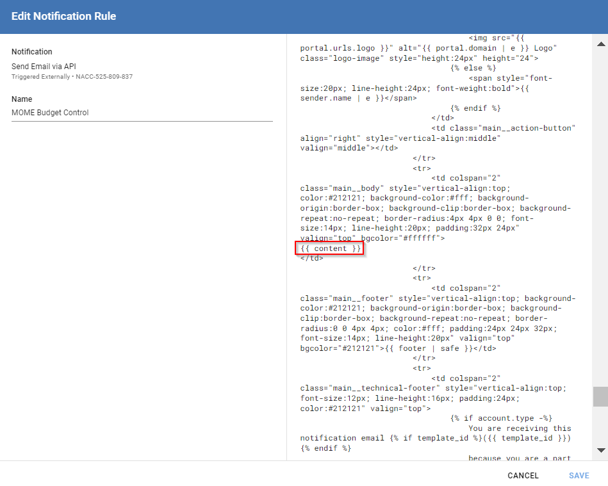Screen dimensions: 608x486
Task: Click the {{ content }} placeholder in template
Action: coord(331,248)
